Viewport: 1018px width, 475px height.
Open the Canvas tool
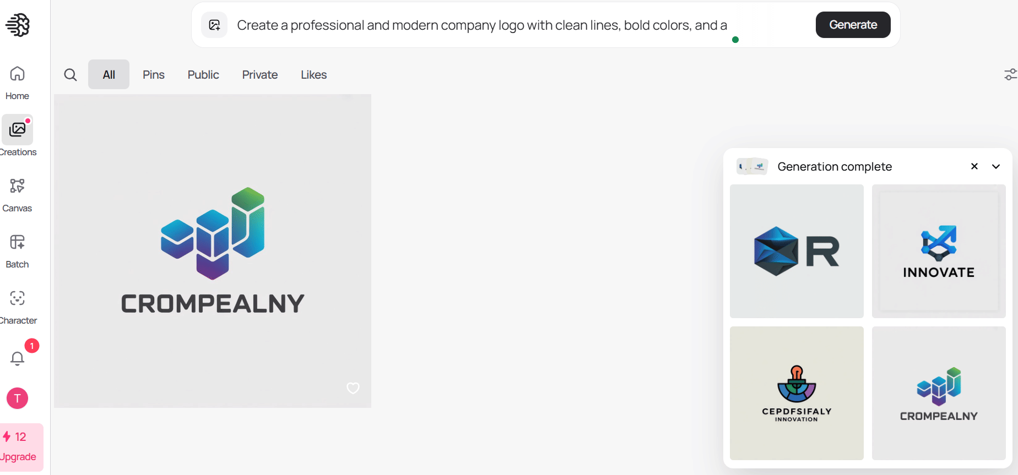(x=17, y=194)
